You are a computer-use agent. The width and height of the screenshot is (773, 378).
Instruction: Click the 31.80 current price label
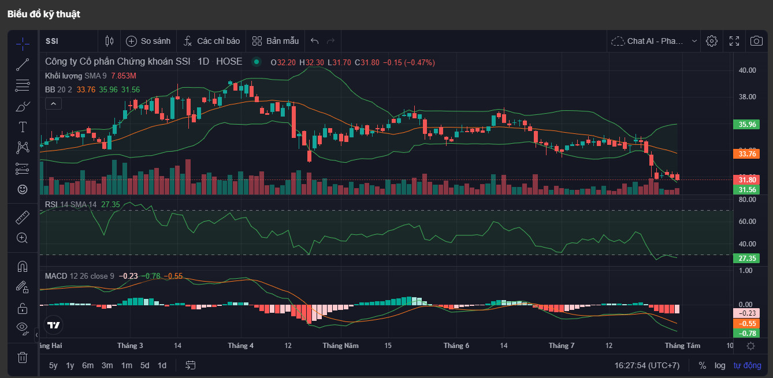click(x=746, y=179)
